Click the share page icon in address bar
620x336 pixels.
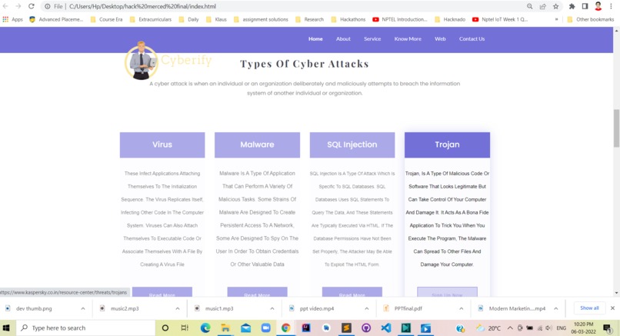coord(542,6)
